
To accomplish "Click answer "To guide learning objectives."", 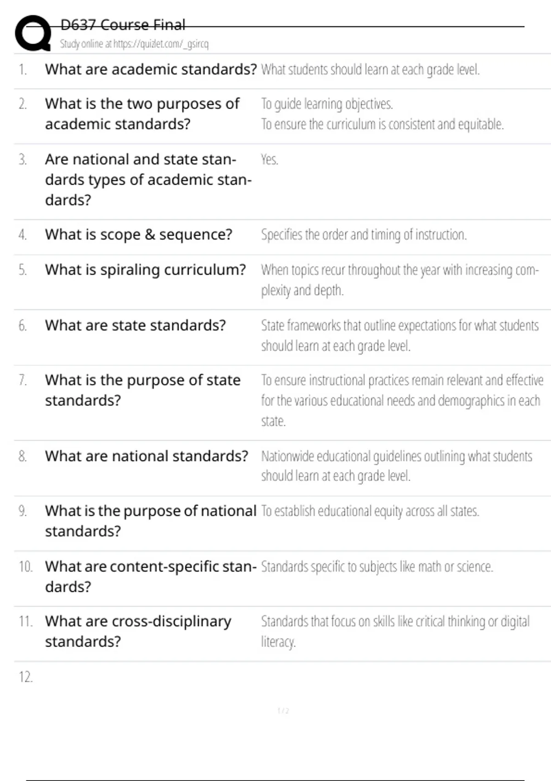I will point(327,104).
